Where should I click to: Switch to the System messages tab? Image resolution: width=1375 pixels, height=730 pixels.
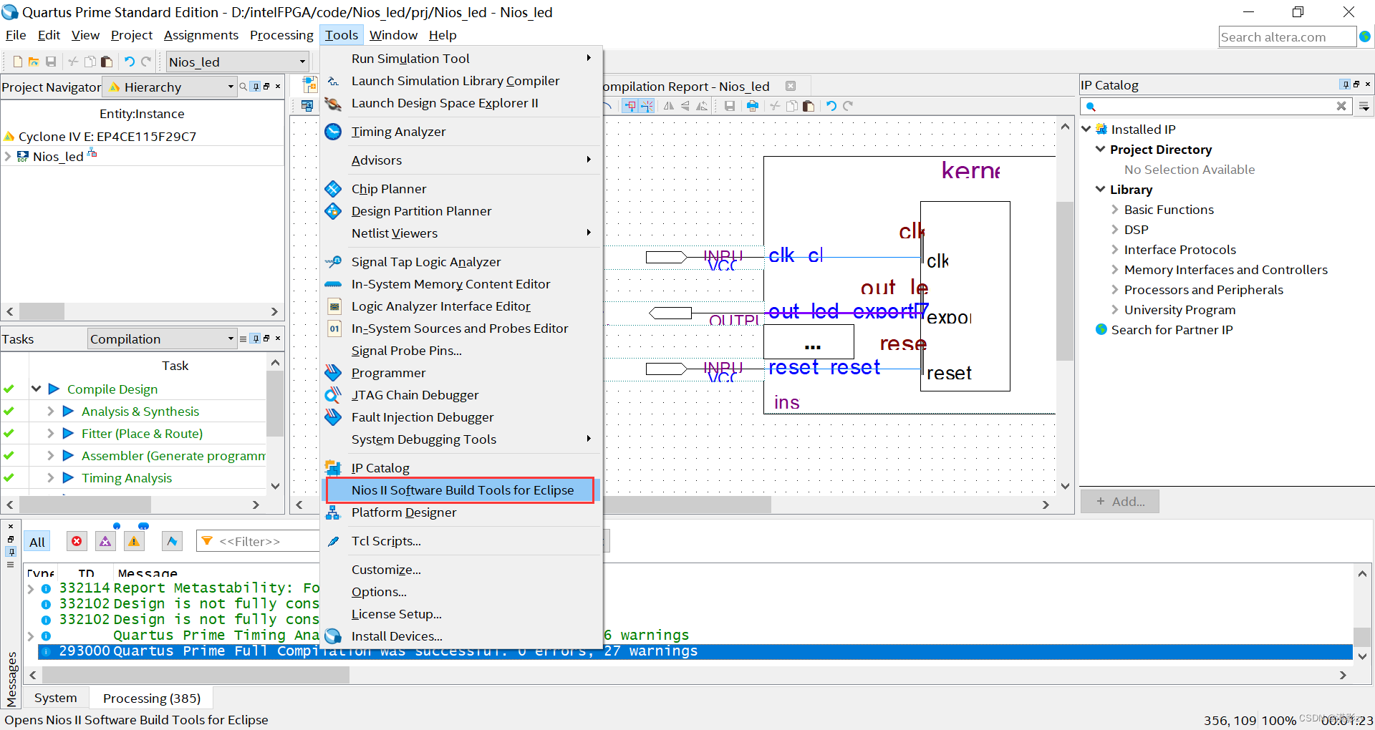(x=55, y=698)
